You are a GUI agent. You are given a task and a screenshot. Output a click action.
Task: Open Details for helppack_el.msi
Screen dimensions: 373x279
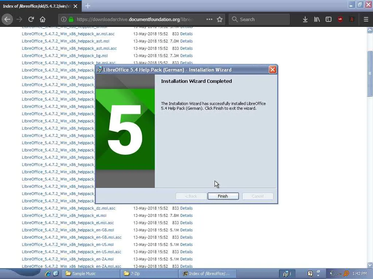click(x=186, y=215)
